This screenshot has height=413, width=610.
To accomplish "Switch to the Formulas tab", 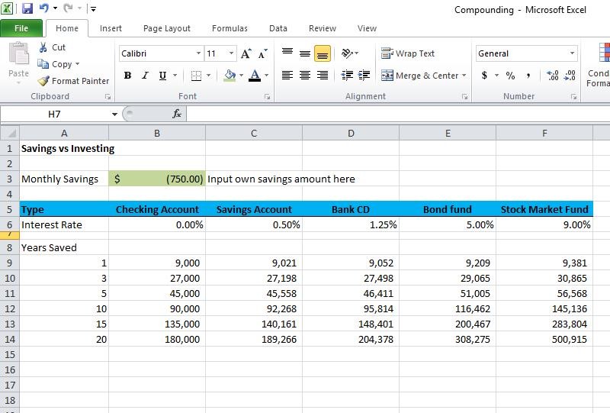I will coord(230,28).
